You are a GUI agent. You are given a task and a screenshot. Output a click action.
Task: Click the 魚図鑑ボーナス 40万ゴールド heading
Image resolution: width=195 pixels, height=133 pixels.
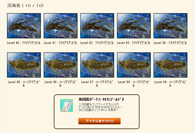tap(101, 99)
